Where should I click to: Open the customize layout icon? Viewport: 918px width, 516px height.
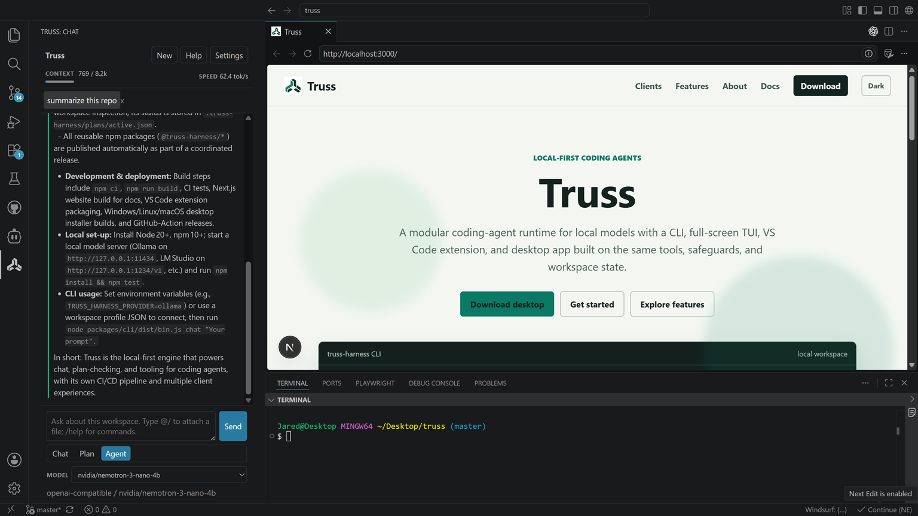[847, 10]
